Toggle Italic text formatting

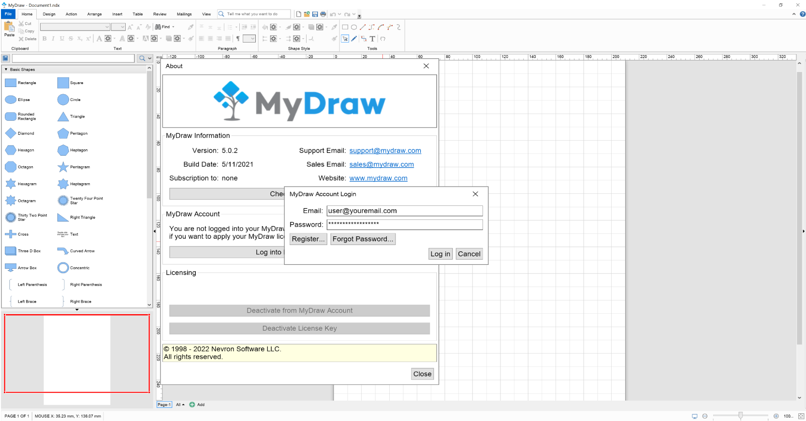53,39
